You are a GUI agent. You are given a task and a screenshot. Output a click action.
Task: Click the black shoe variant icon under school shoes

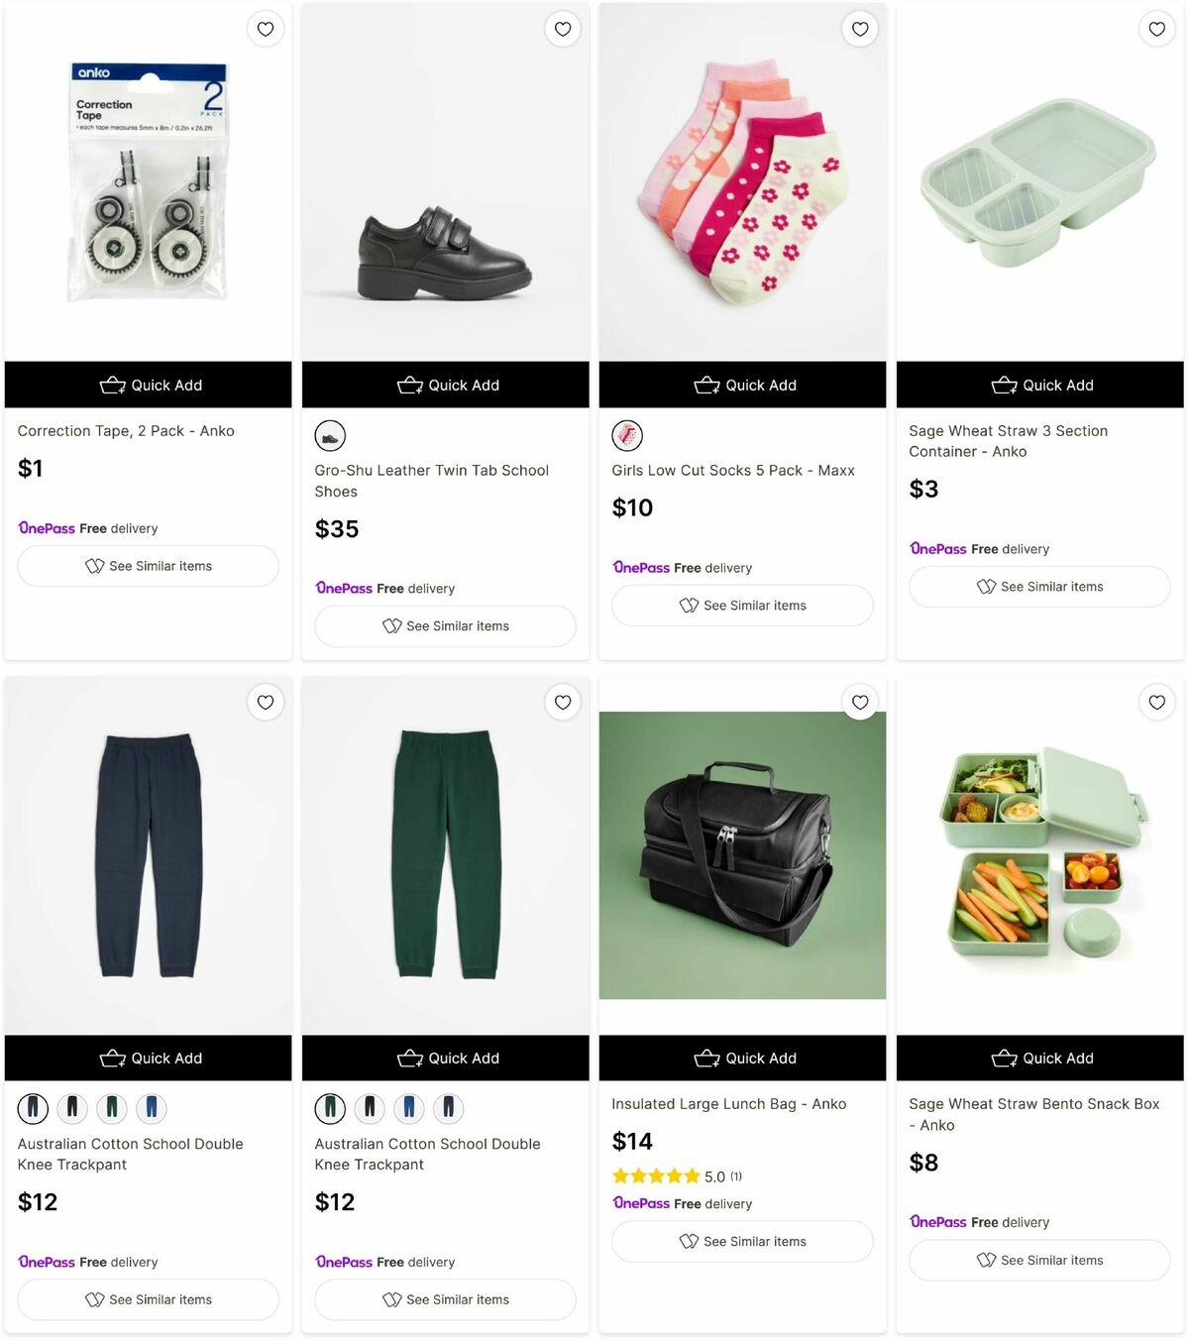(330, 435)
